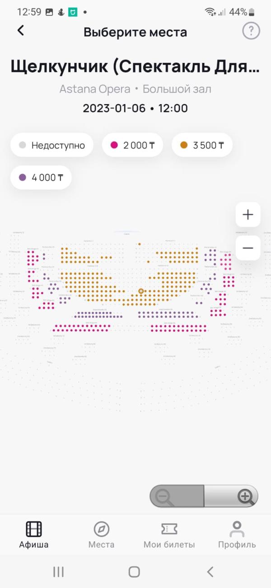Tap the Android system back button
Screen dimensions: 271x588
tap(210, 572)
